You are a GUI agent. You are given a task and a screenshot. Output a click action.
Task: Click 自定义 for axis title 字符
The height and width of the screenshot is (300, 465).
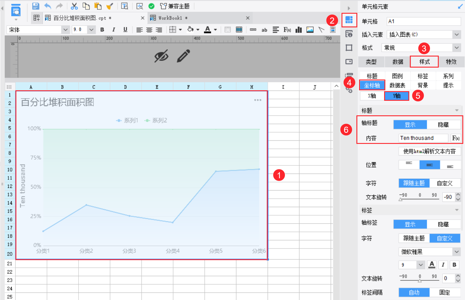pyautogui.click(x=445, y=183)
